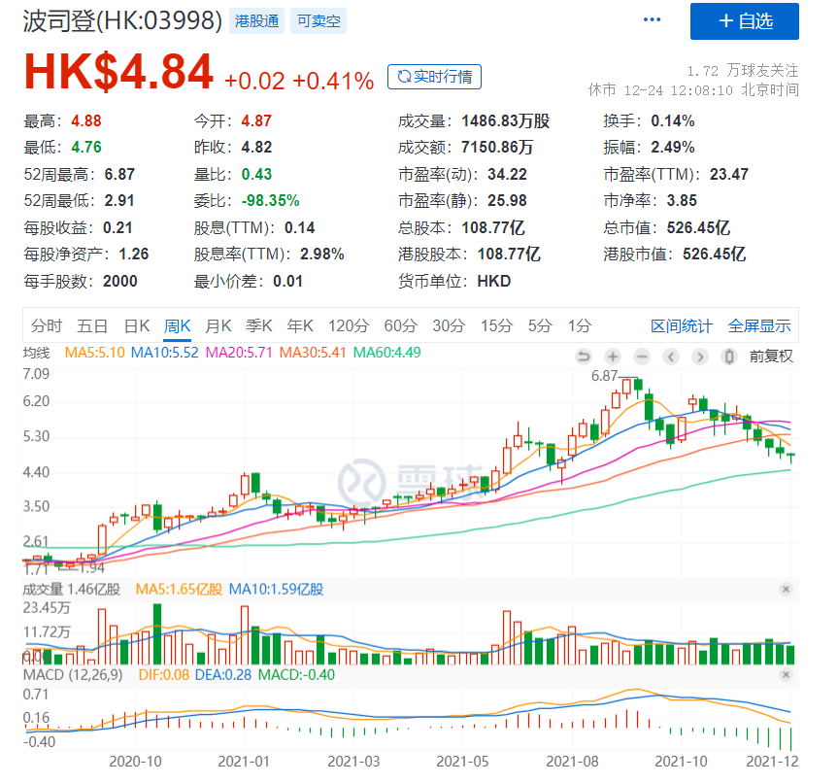Click the 股息率(TTM) value 2.98%
The image size is (838, 783).
click(321, 255)
